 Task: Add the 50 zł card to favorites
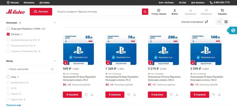(86, 95)
